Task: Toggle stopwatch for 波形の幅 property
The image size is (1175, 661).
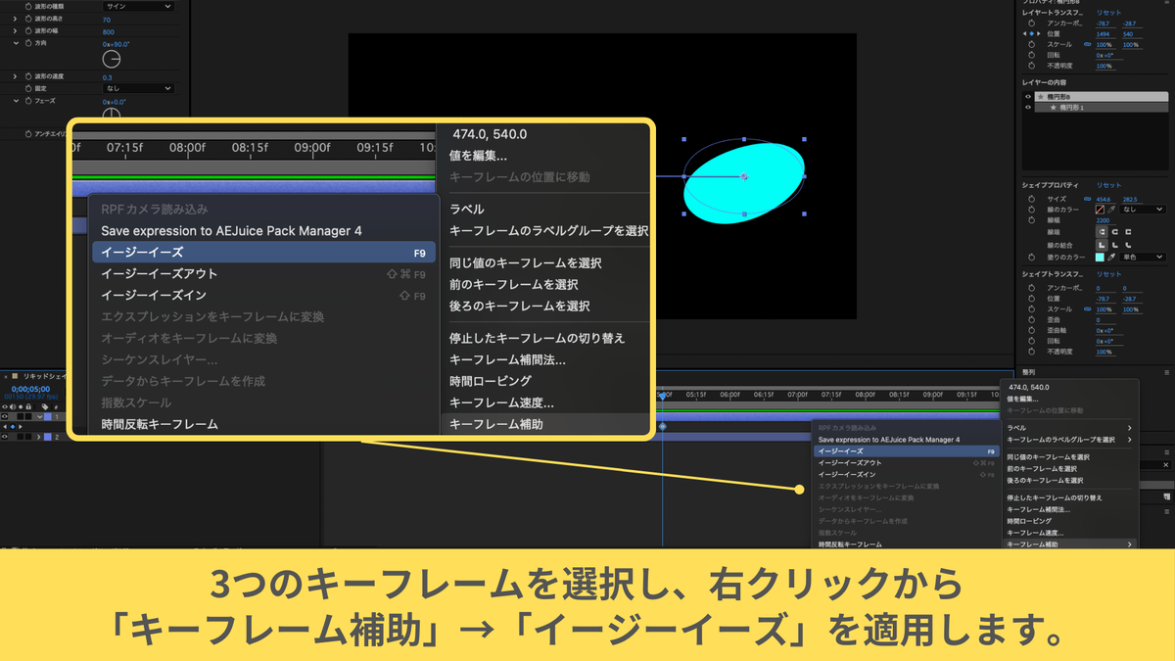Action: [x=28, y=31]
